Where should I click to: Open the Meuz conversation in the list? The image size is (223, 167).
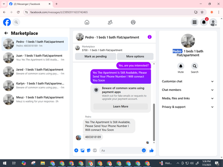[35, 99]
